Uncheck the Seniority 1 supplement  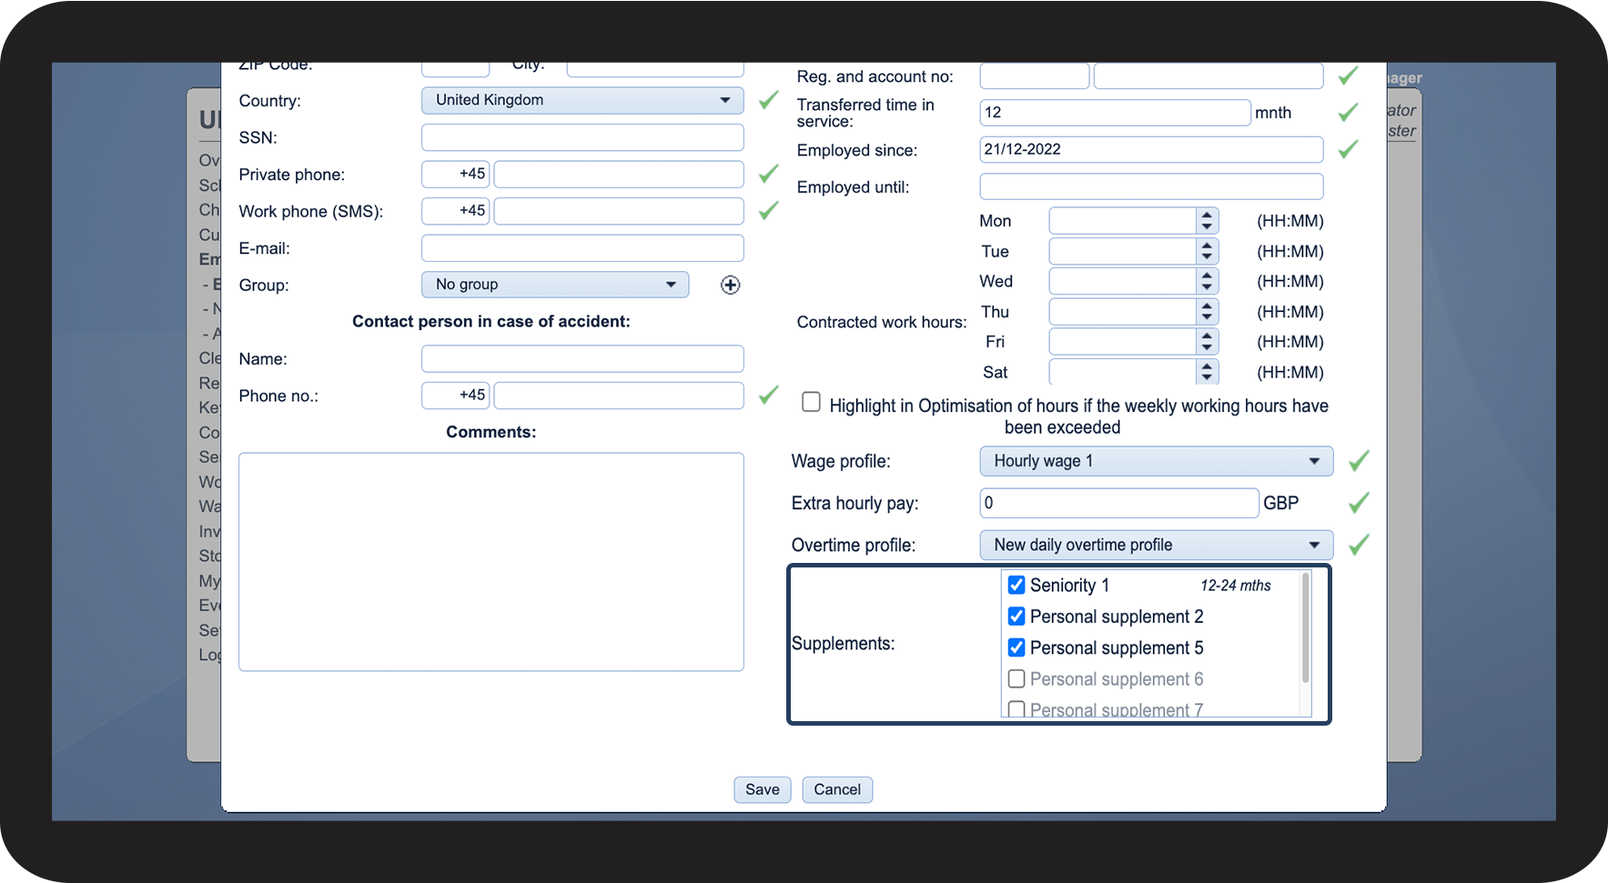coord(1016,585)
